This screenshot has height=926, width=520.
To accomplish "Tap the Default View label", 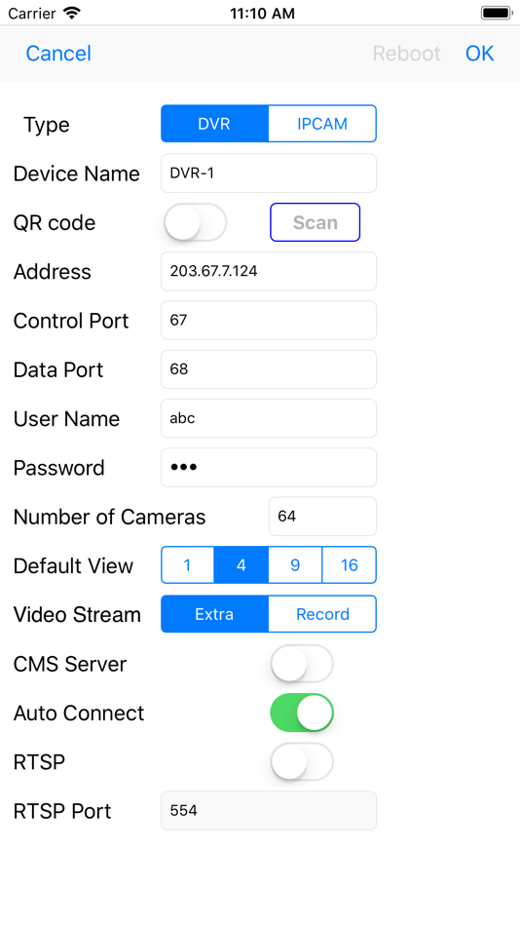I will point(74,565).
